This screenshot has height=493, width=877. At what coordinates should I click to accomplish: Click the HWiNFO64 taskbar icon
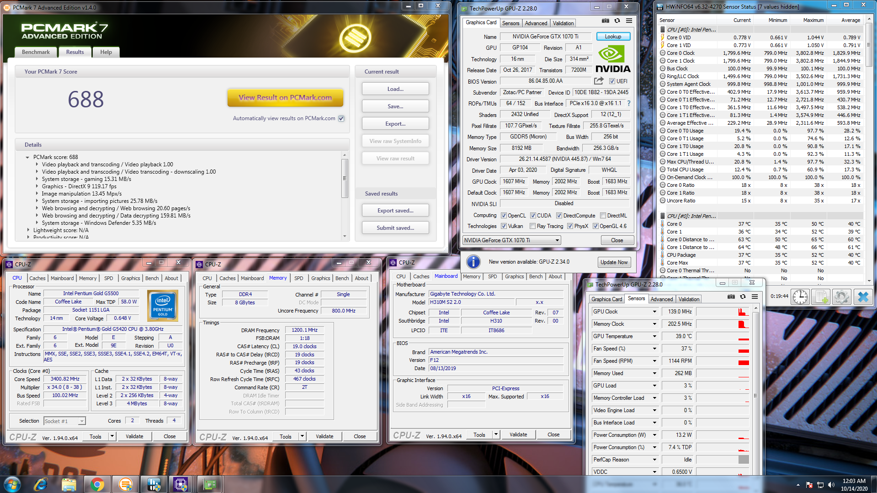pyautogui.click(x=154, y=484)
